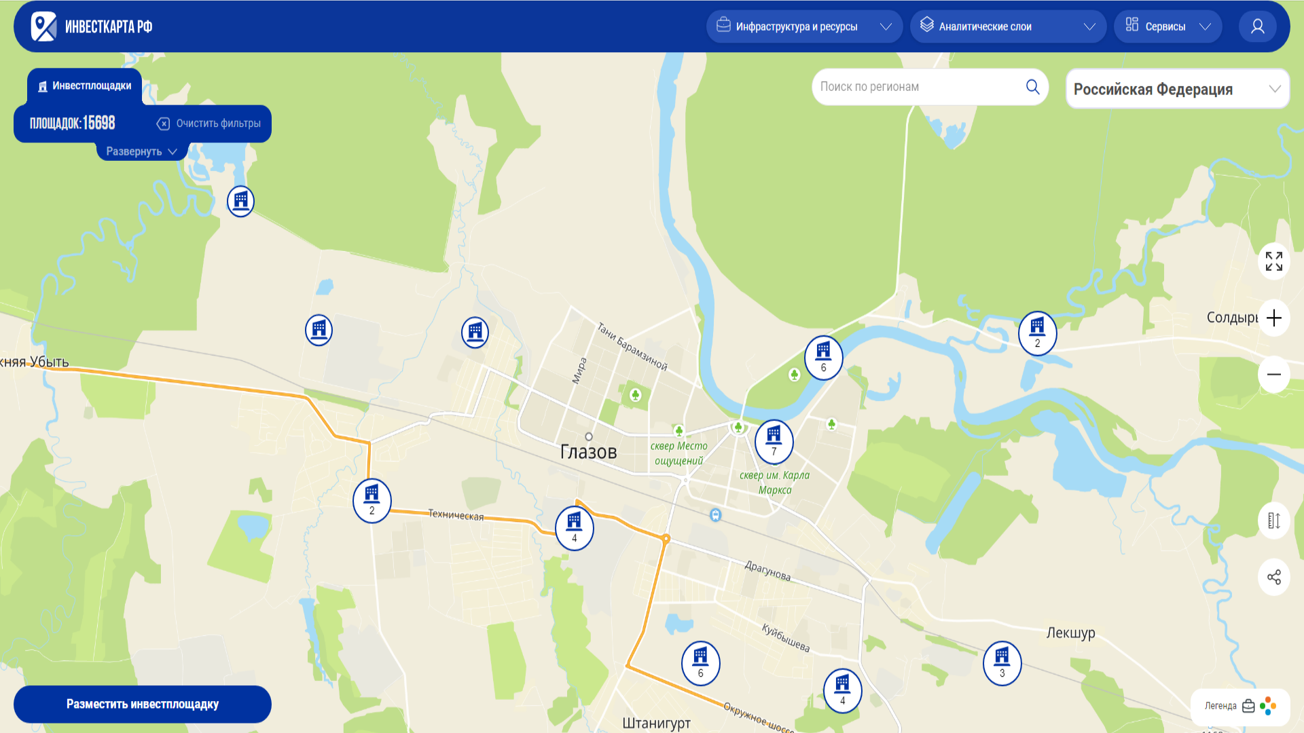Click the share map icon

(1273, 577)
